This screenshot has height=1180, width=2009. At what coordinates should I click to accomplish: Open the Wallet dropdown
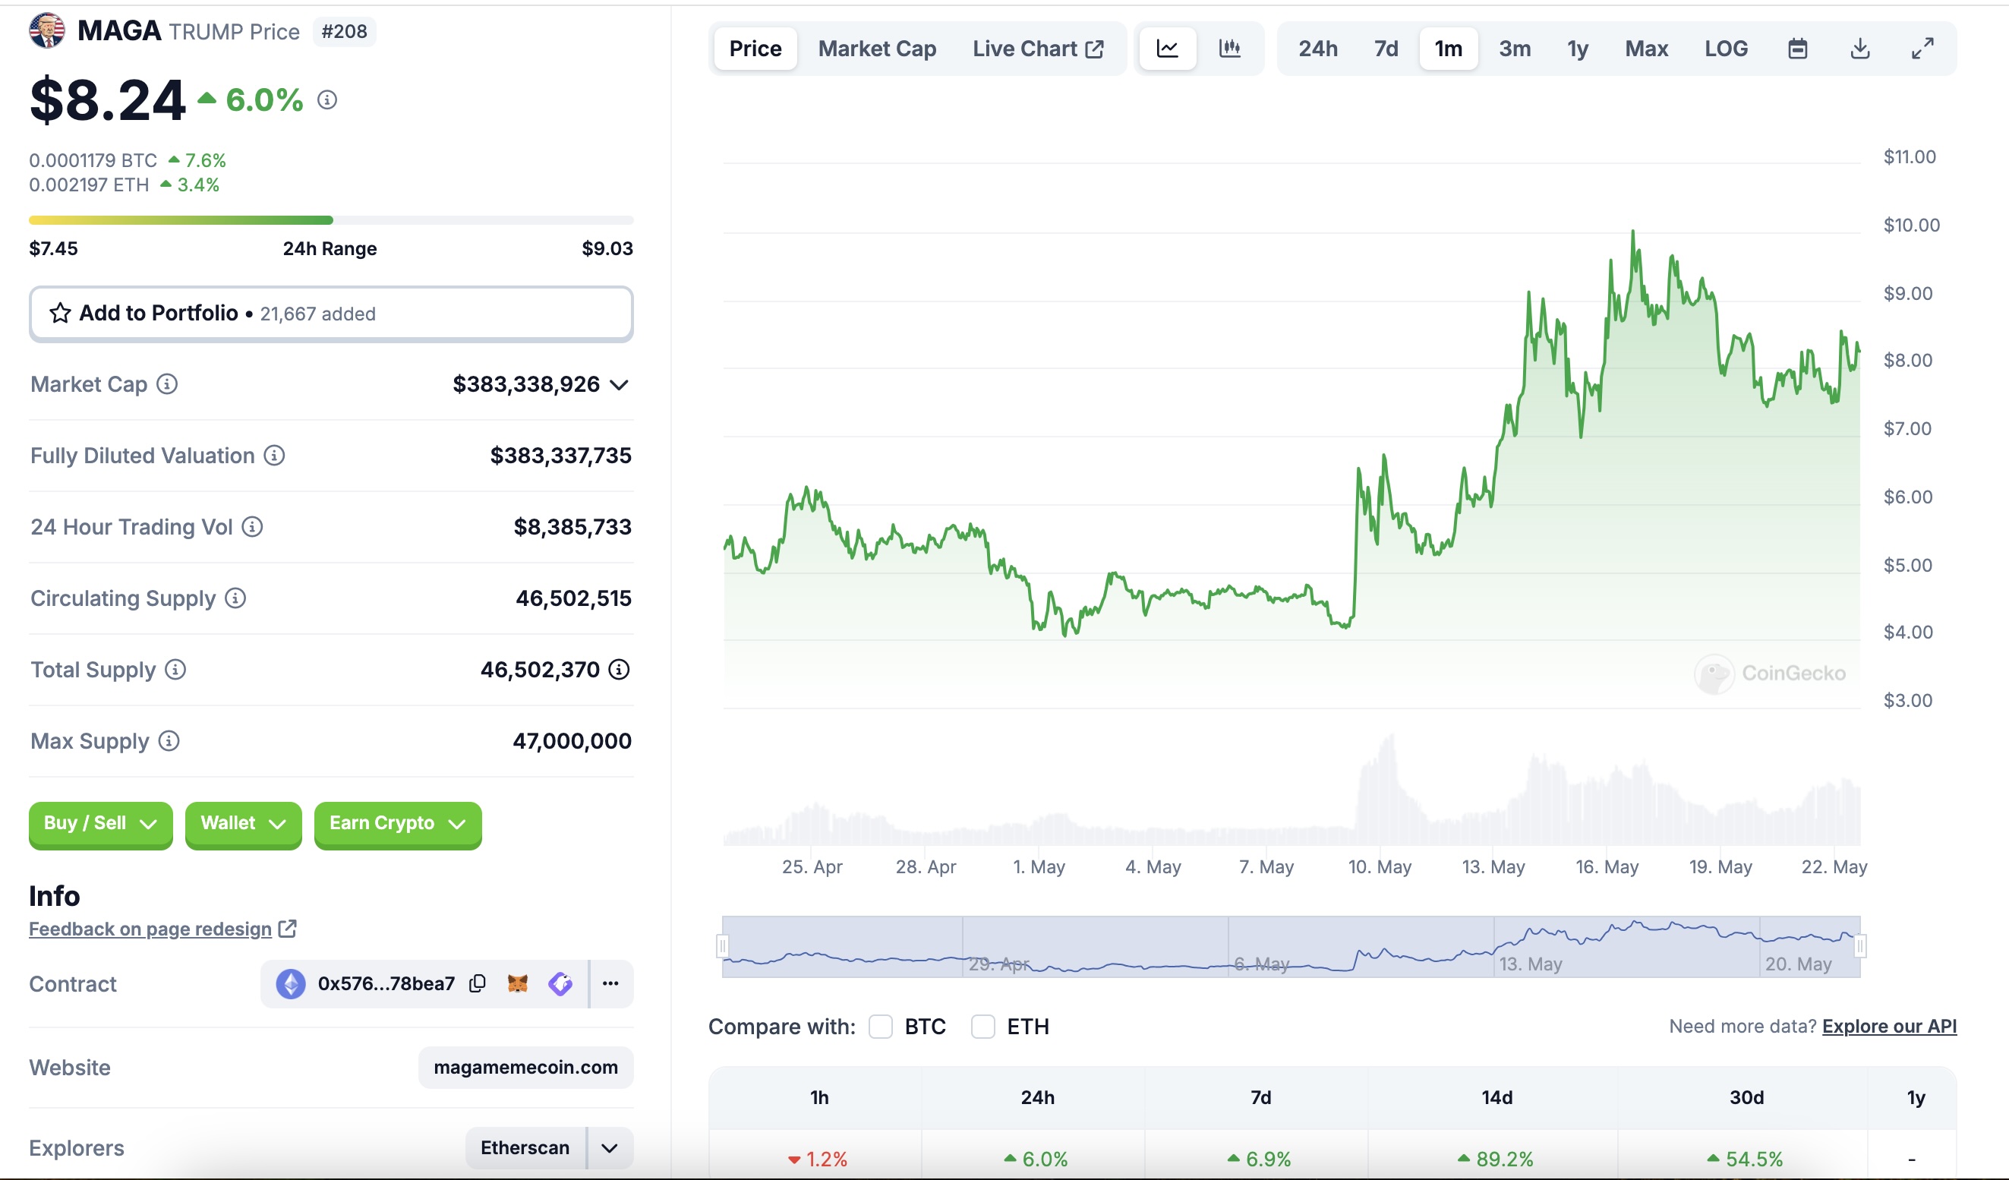[243, 824]
